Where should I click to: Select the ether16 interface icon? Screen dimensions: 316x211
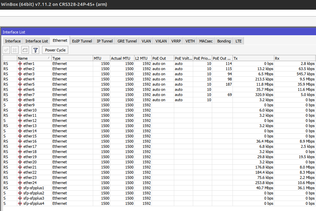(x=20, y=141)
